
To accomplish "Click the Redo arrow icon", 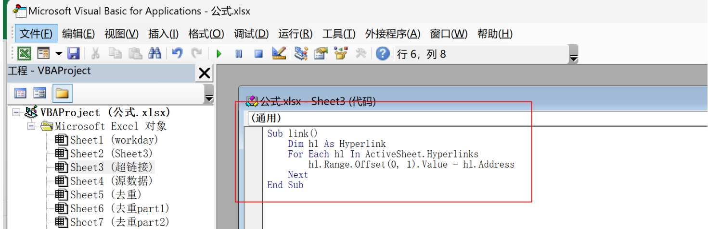I will (x=196, y=53).
